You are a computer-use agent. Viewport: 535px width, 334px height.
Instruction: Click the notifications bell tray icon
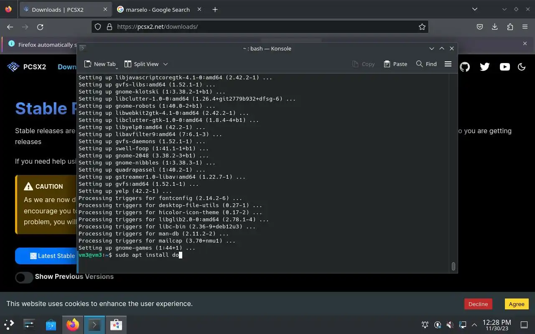click(x=425, y=324)
